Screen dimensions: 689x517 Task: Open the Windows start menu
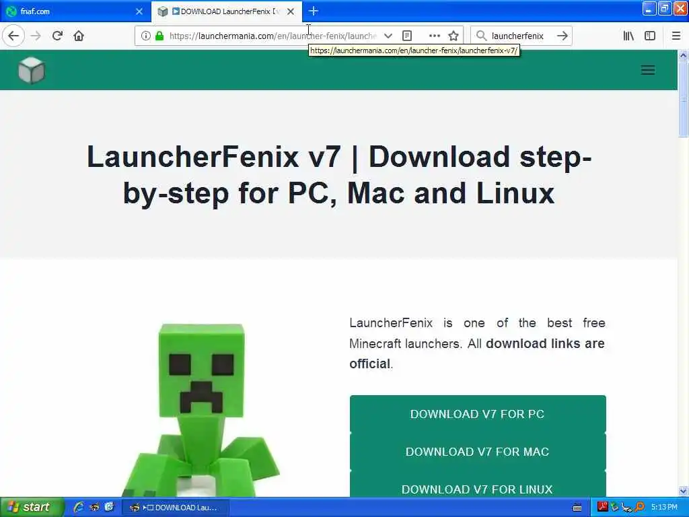(32, 507)
